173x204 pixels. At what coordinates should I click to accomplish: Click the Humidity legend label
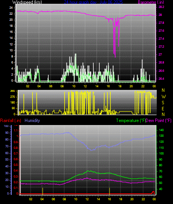click(x=32, y=121)
